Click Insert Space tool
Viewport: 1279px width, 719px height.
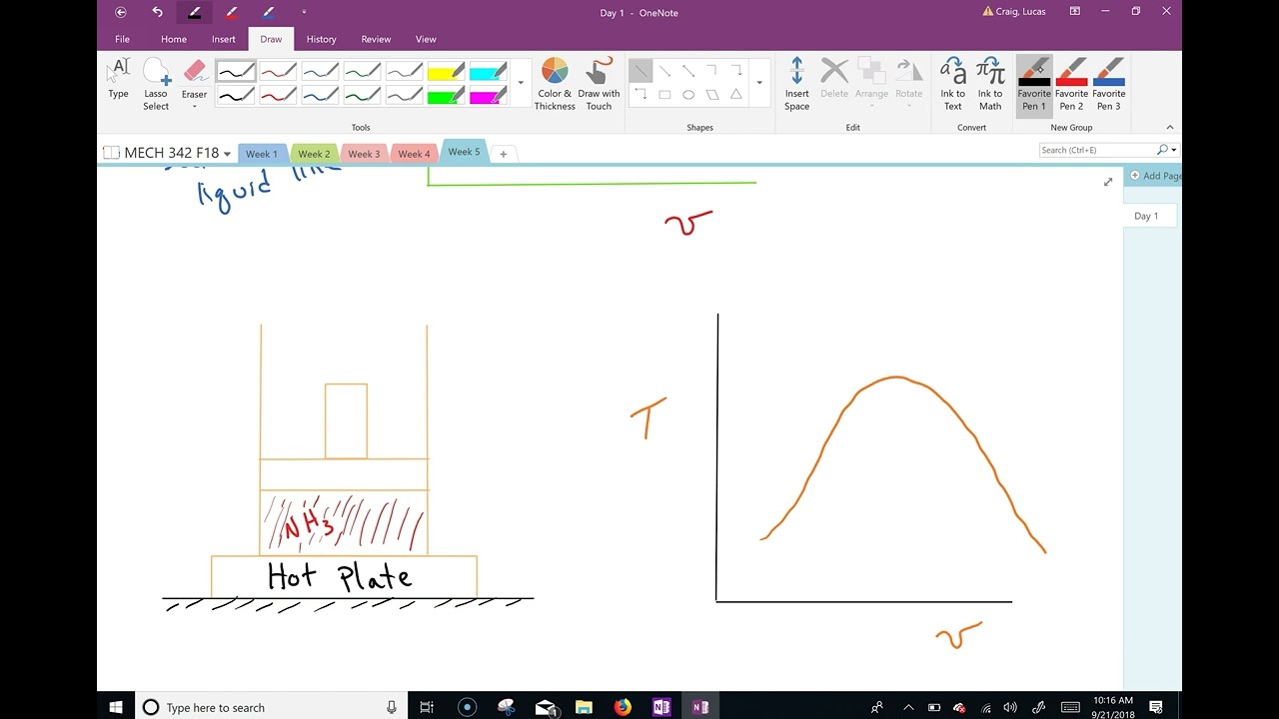tap(796, 84)
